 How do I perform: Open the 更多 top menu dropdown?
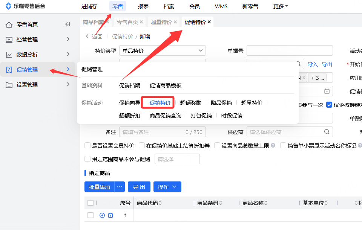281,6
